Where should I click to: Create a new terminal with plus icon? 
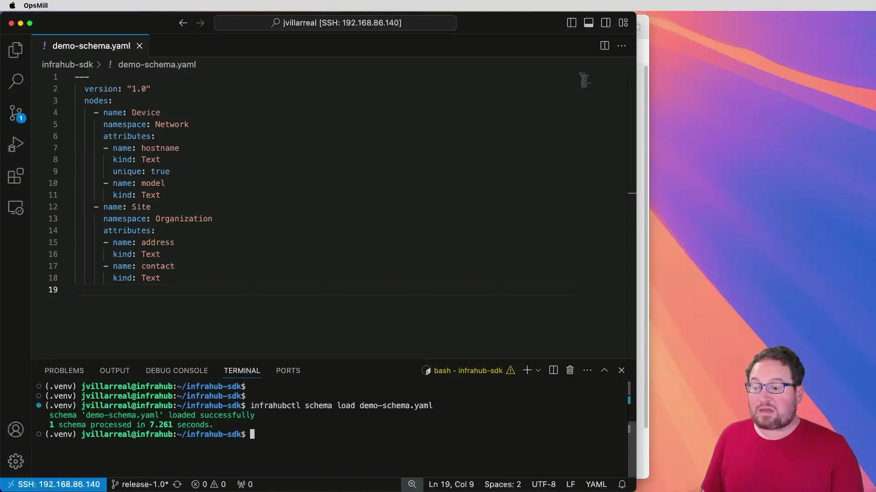[527, 370]
